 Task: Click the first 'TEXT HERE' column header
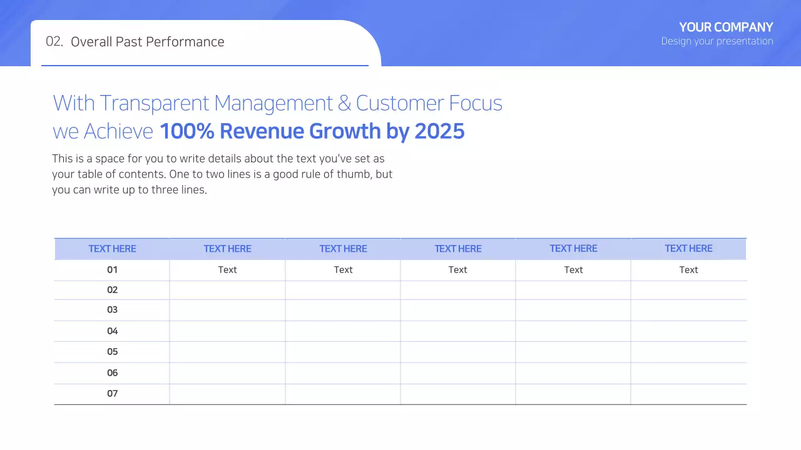112,248
